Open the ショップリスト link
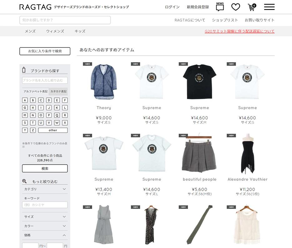Viewport: 292px width, 248px height. tap(225, 20)
